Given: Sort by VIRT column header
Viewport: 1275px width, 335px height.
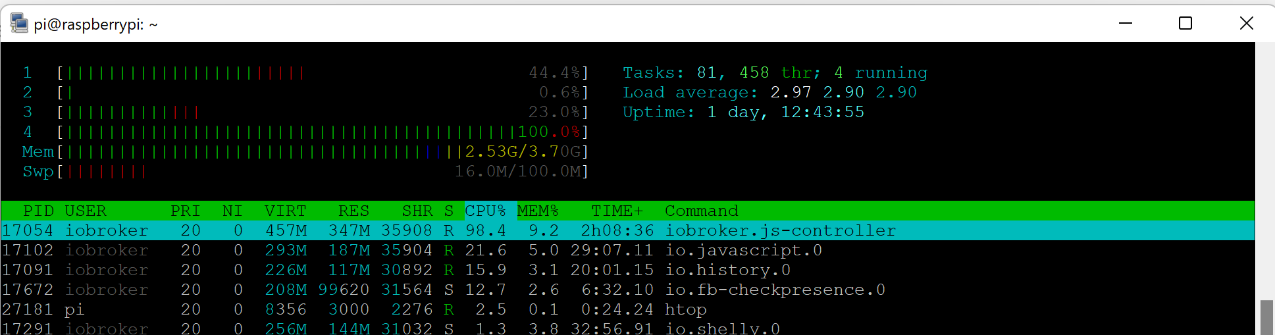Looking at the screenshot, I should [x=285, y=211].
